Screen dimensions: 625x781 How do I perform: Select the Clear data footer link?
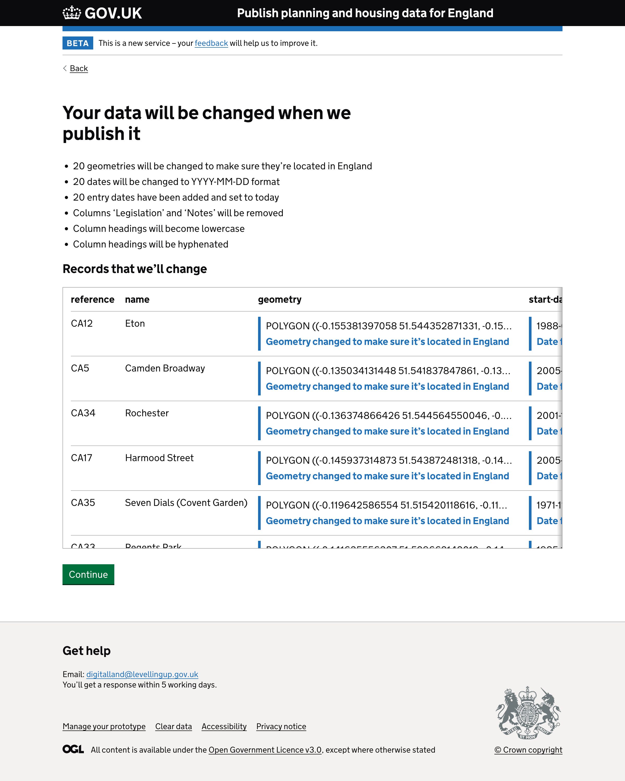coord(173,726)
